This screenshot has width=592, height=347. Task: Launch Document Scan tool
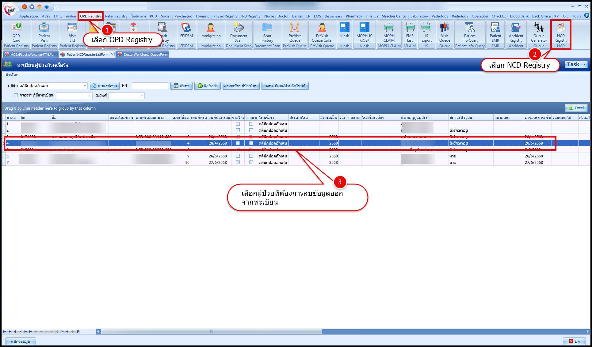pos(239,33)
